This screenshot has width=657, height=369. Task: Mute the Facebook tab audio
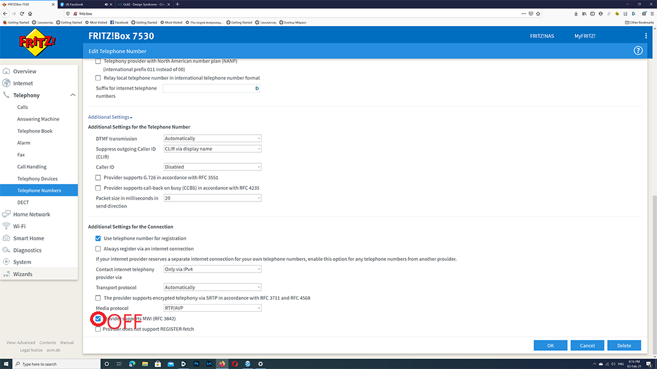pos(106,4)
